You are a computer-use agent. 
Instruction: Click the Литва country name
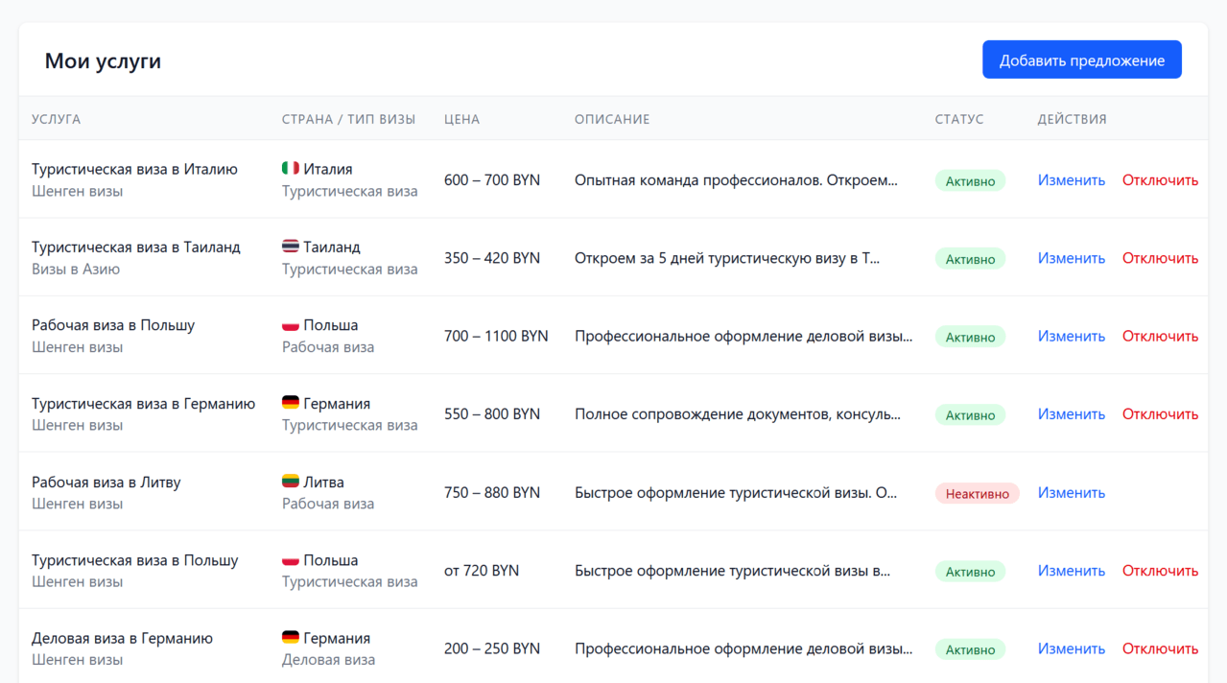click(x=324, y=482)
